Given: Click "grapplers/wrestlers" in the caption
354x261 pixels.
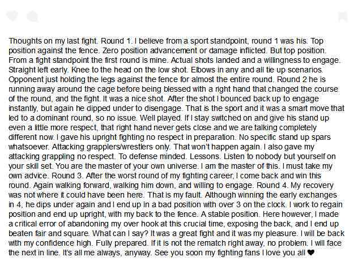Looking at the screenshot, I should click(119, 147).
